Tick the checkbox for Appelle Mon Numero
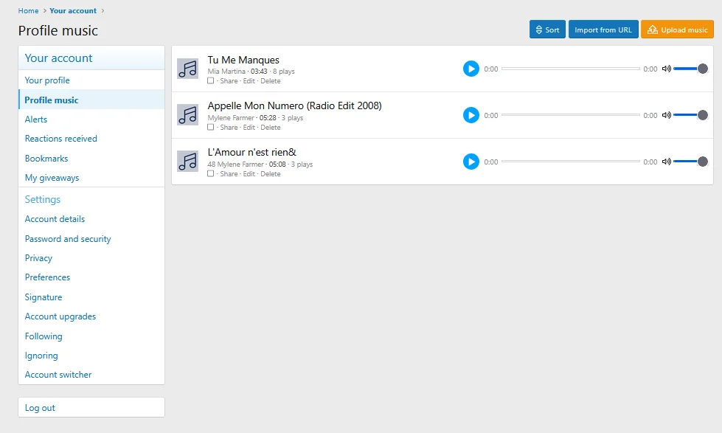 (x=210, y=127)
